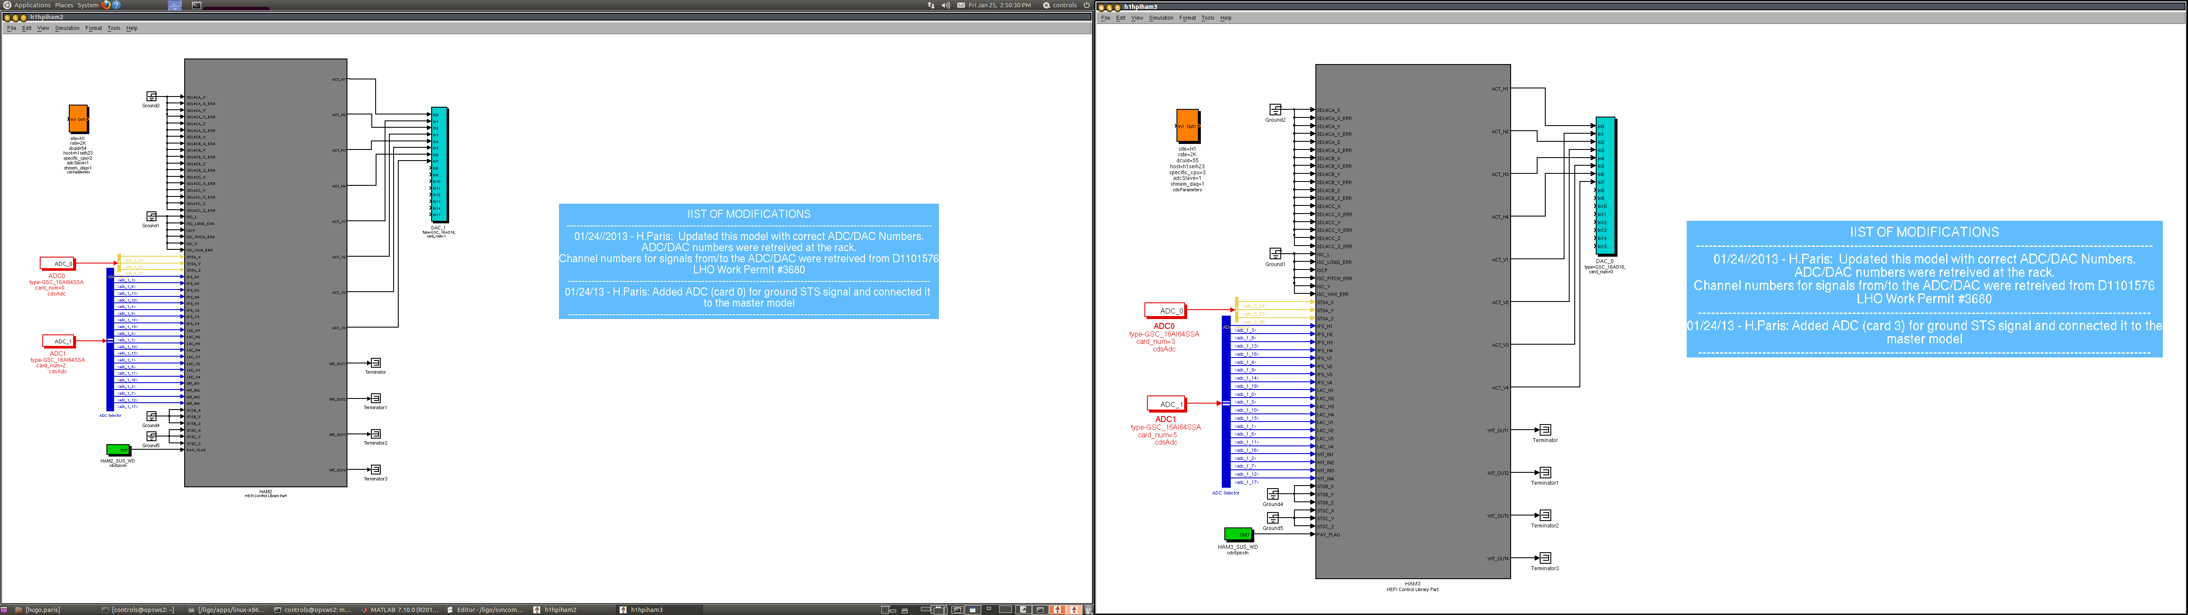
Task: Select the Ground4 block in h1hpiham3
Action: tap(1273, 494)
